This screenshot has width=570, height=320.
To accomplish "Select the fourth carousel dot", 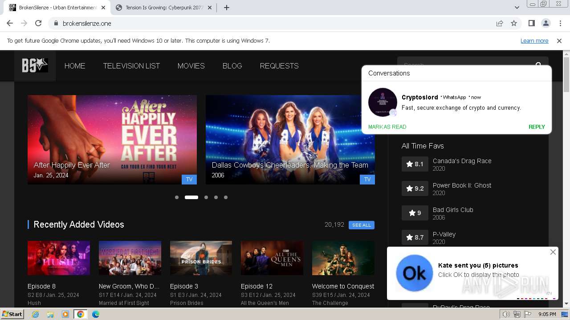I will (216, 197).
